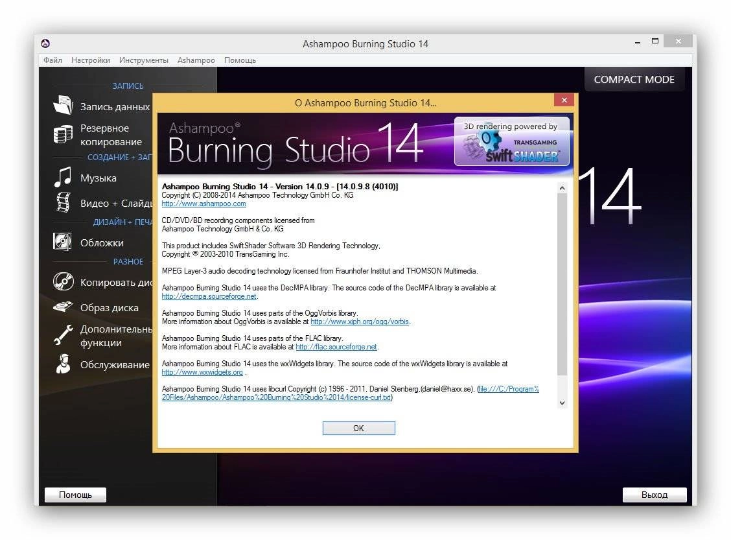The width and height of the screenshot is (731, 540).
Task: Select Резервное копирование sidebar entry
Action: [x=111, y=135]
